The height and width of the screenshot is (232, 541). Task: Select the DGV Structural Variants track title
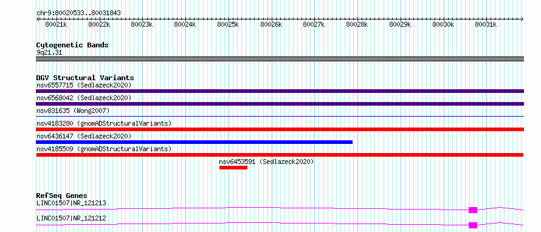pos(85,78)
